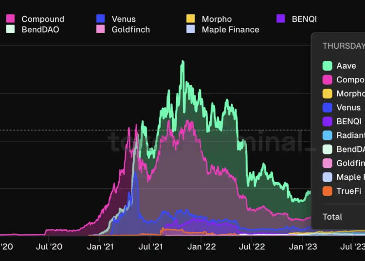Click the green Aave swatch in tooltip
365x261 pixels.
pyautogui.click(x=328, y=66)
